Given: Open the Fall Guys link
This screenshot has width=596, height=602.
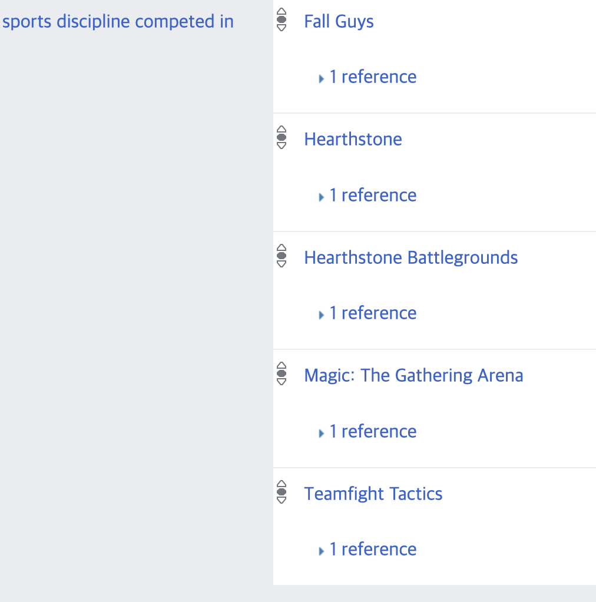Looking at the screenshot, I should click(339, 22).
